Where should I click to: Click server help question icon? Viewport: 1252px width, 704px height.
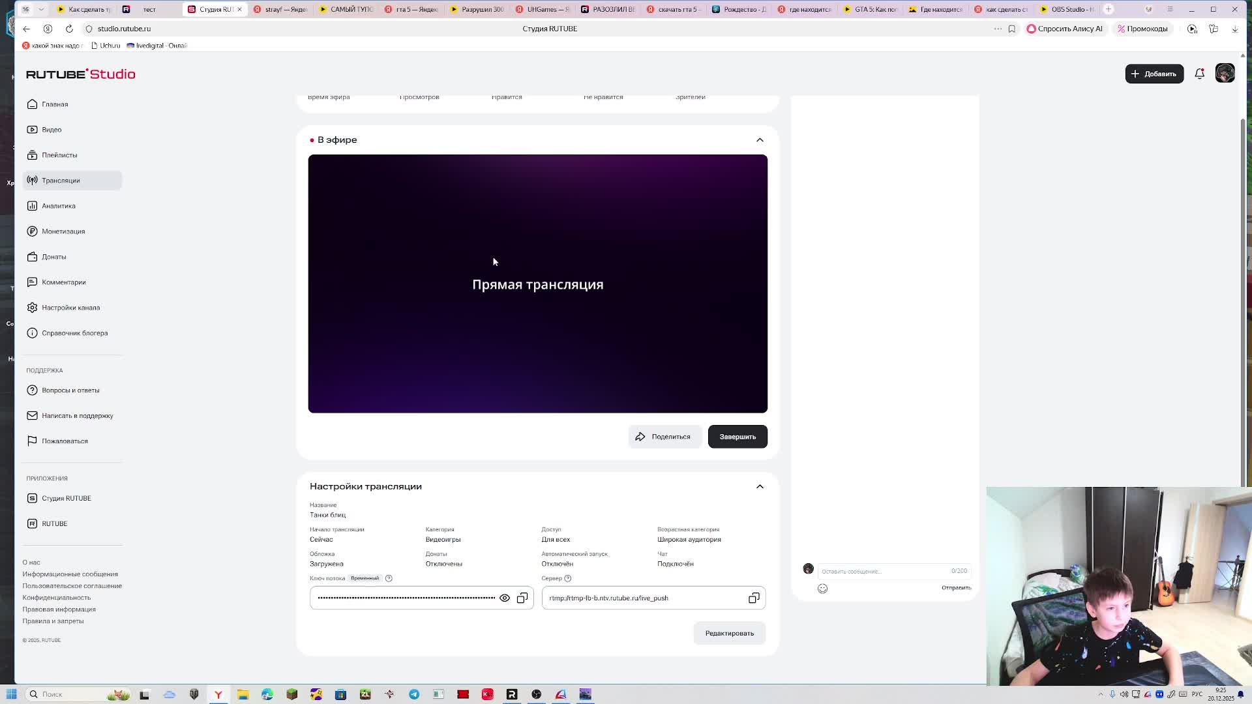click(567, 578)
